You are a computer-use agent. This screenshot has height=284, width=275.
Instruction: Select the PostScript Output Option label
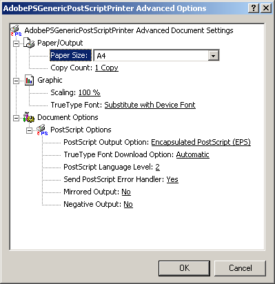106,142
